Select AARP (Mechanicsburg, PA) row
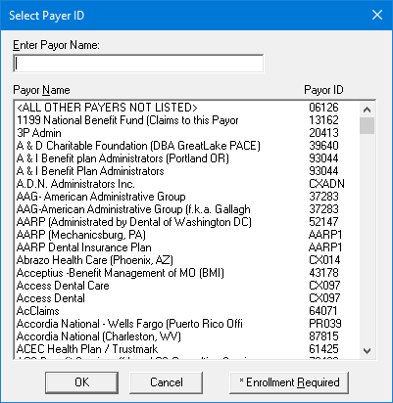Screen dimensions: 393x403 pos(187,235)
